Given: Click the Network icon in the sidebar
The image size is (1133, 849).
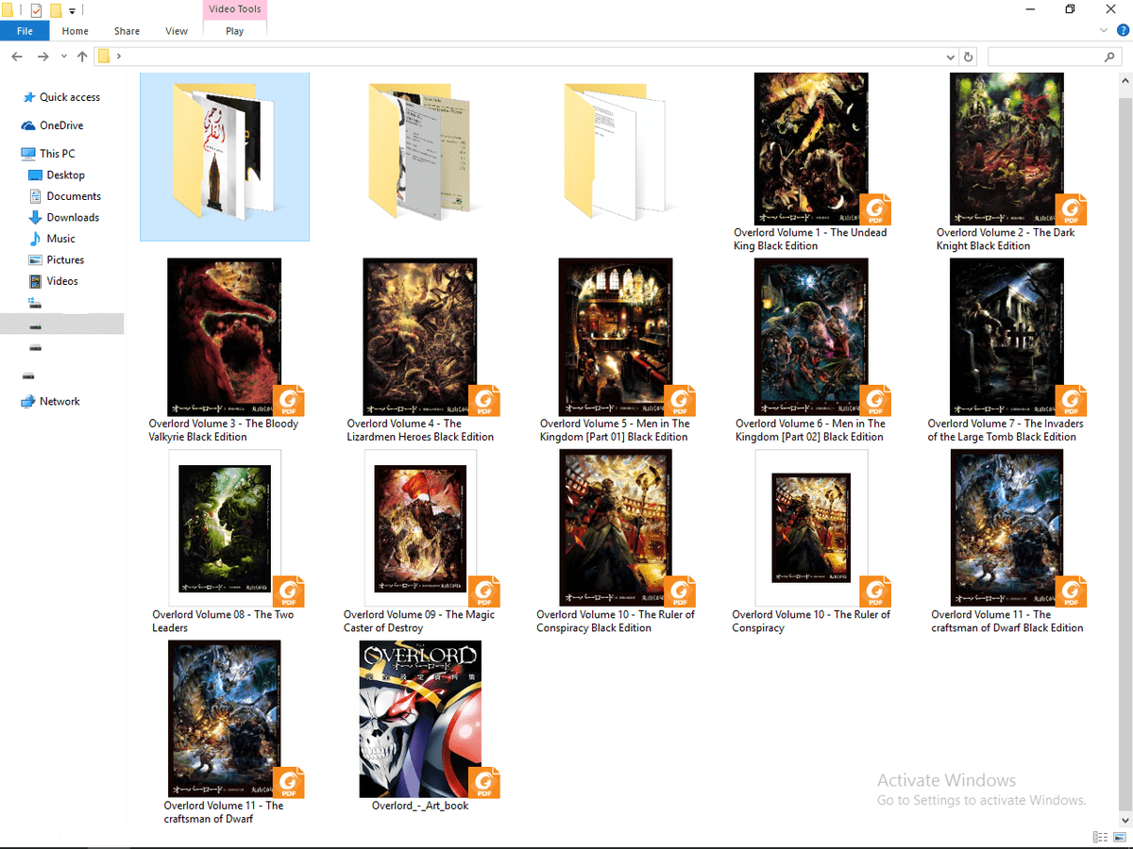Looking at the screenshot, I should coord(28,401).
